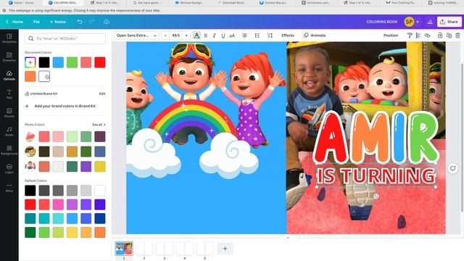Duplicate the selected element
The width and height of the screenshot is (464, 261).
tap(449, 36)
